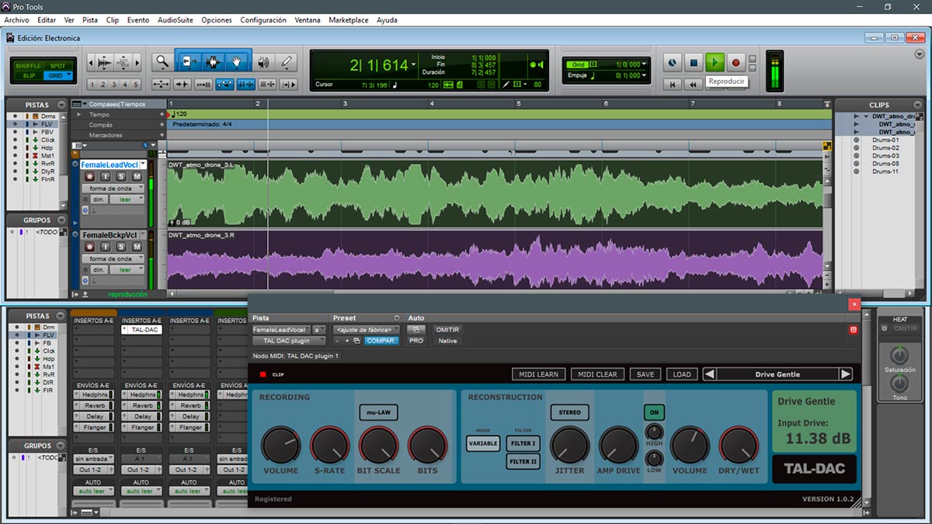The width and height of the screenshot is (932, 524).
Task: Open the GRUPOS list menu in Edit window
Action: [x=61, y=220]
